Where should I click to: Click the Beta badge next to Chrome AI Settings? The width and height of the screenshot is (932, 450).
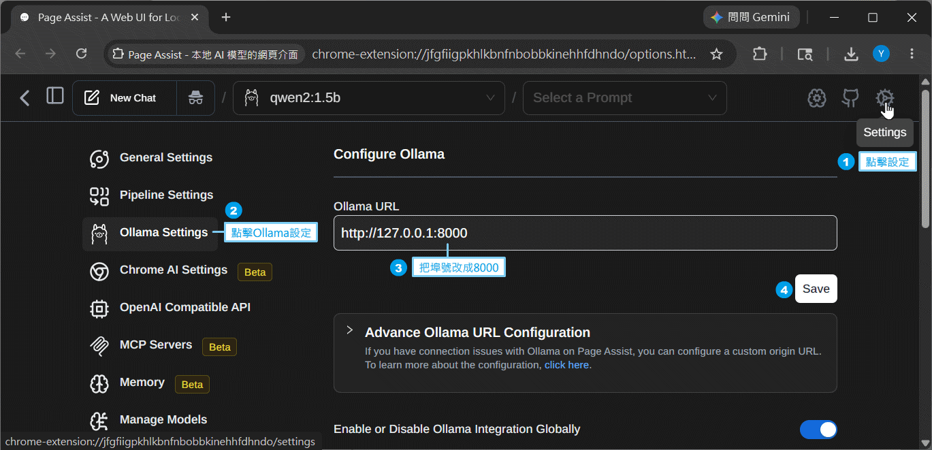[x=255, y=272]
